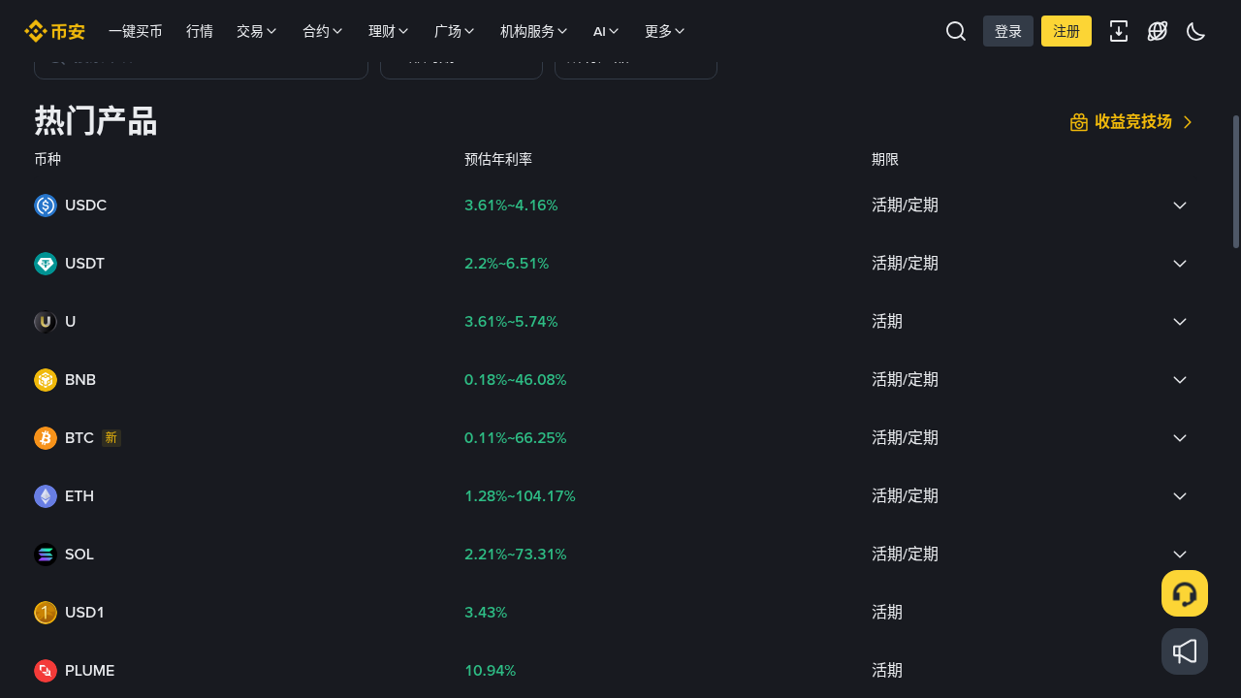Expand the USDT row chevron
1241x698 pixels.
click(x=1180, y=264)
